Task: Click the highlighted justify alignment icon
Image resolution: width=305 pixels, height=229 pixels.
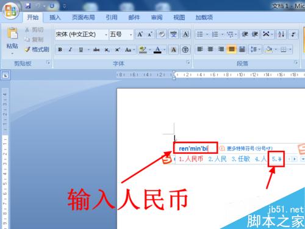Action: tap(232, 49)
